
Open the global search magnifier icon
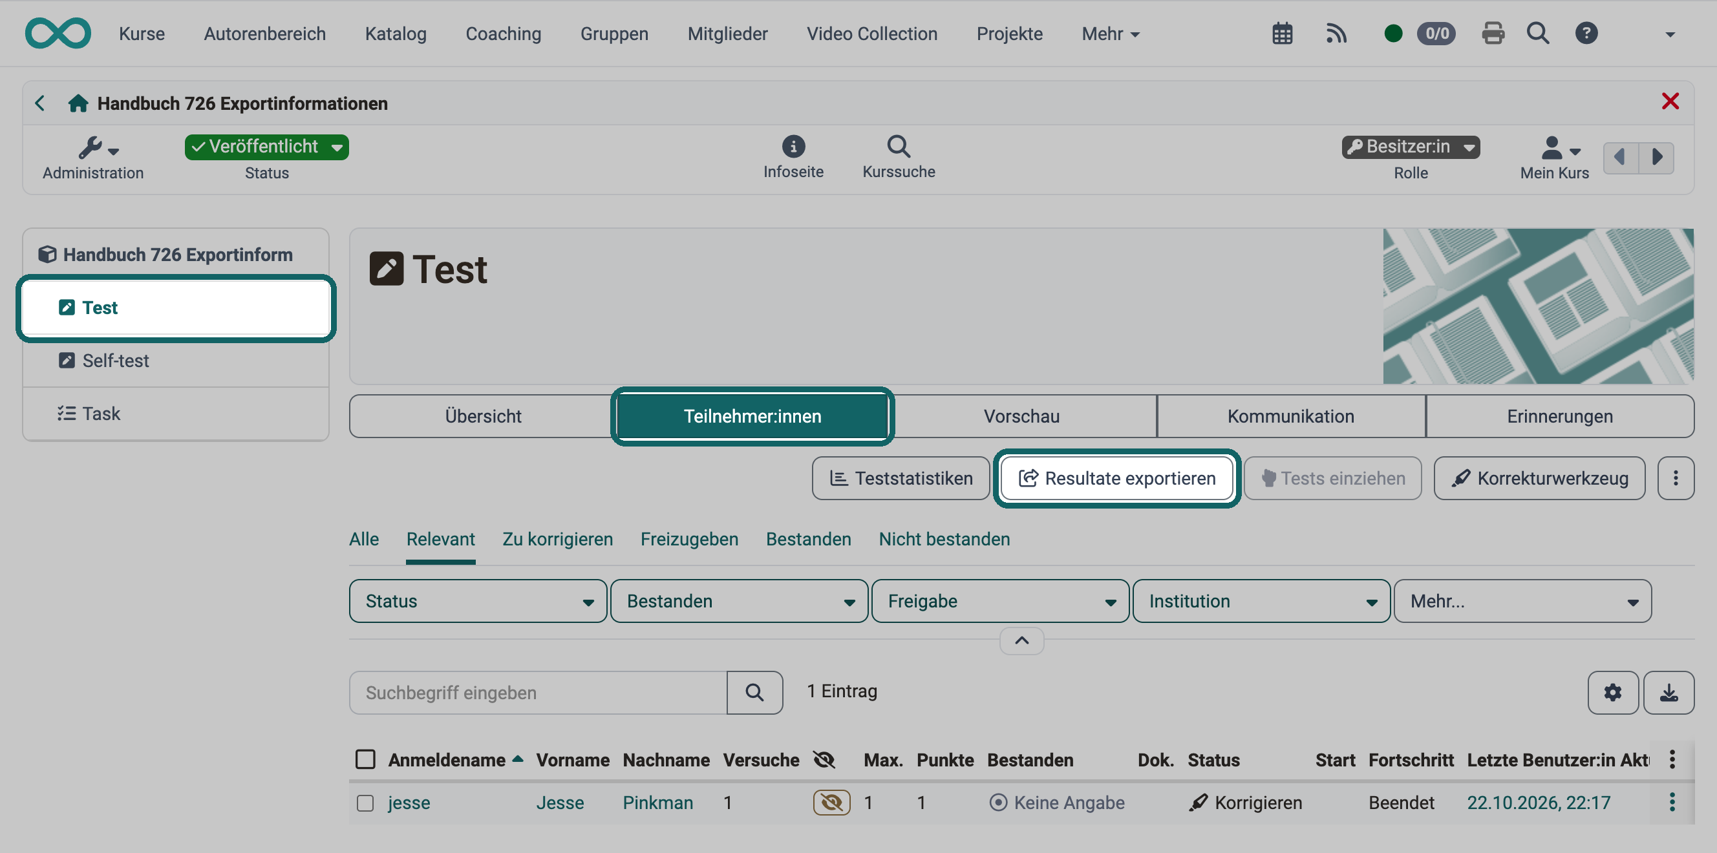1538,34
